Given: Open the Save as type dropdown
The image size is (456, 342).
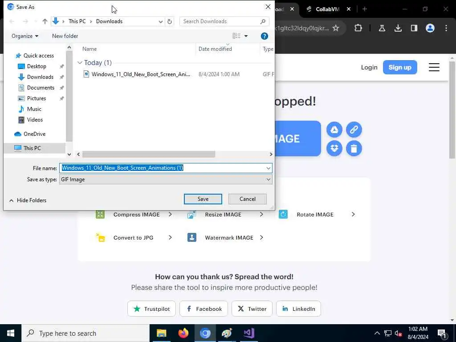Looking at the screenshot, I should (x=166, y=179).
